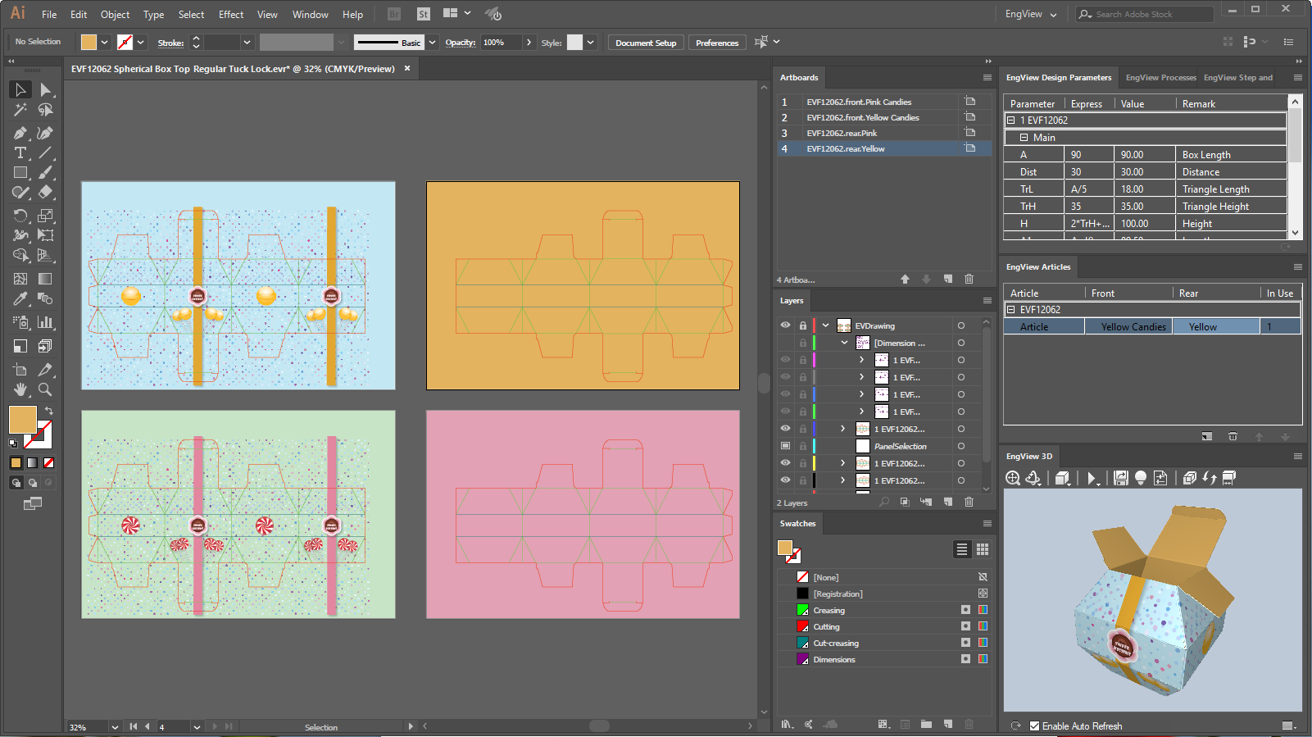This screenshot has height=737, width=1312.
Task: Choose the Eyedropper tool
Action: tap(20, 299)
